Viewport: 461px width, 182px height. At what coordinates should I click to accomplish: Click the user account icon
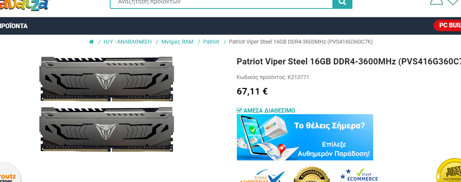pos(436,2)
